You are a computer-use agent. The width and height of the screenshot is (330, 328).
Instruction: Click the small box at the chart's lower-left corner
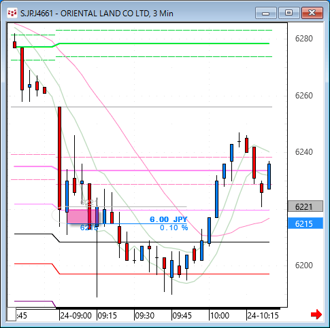tap(12, 314)
